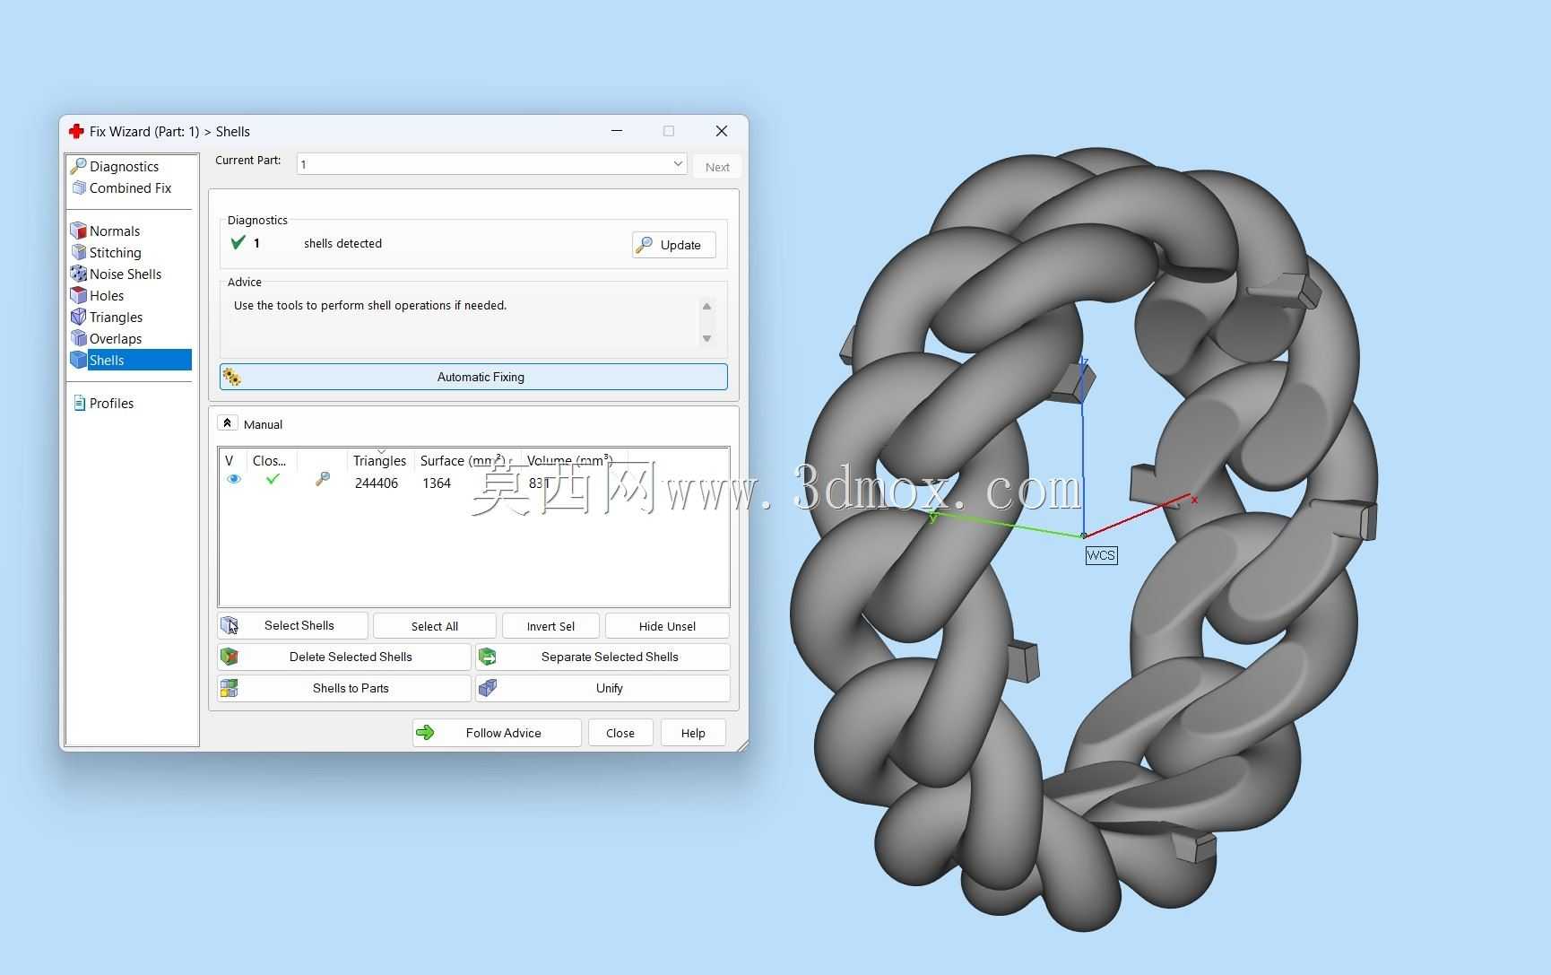
Task: Click the Triangles cube icon
Action: pyautogui.click(x=79, y=317)
